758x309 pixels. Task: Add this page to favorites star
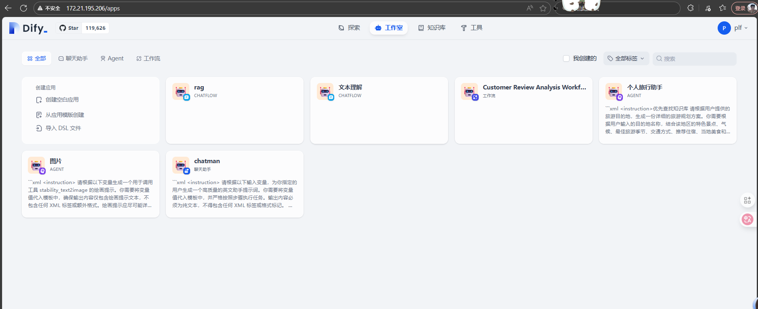[543, 8]
